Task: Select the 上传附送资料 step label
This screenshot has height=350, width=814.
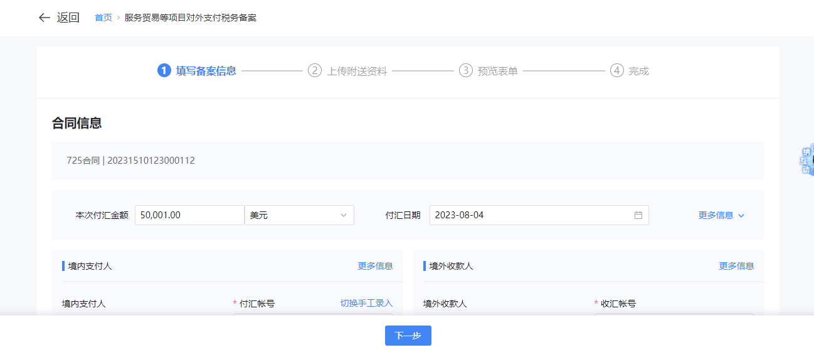Action: point(357,72)
